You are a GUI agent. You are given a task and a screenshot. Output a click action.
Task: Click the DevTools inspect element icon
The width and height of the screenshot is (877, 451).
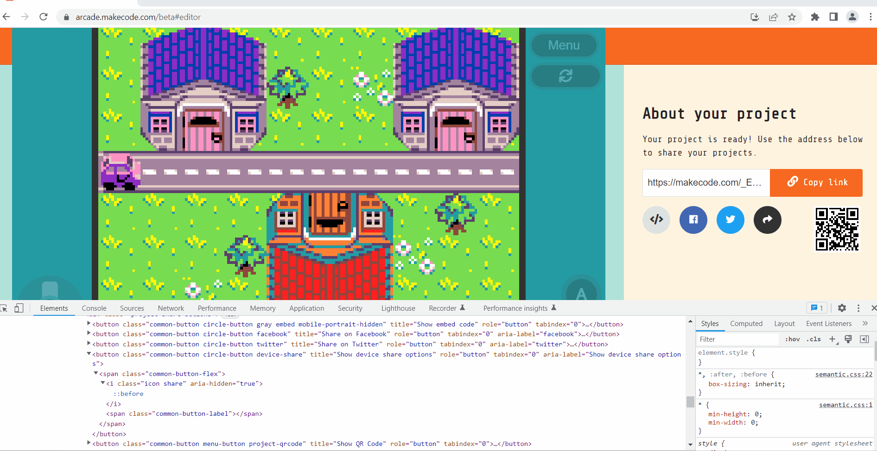click(x=4, y=308)
